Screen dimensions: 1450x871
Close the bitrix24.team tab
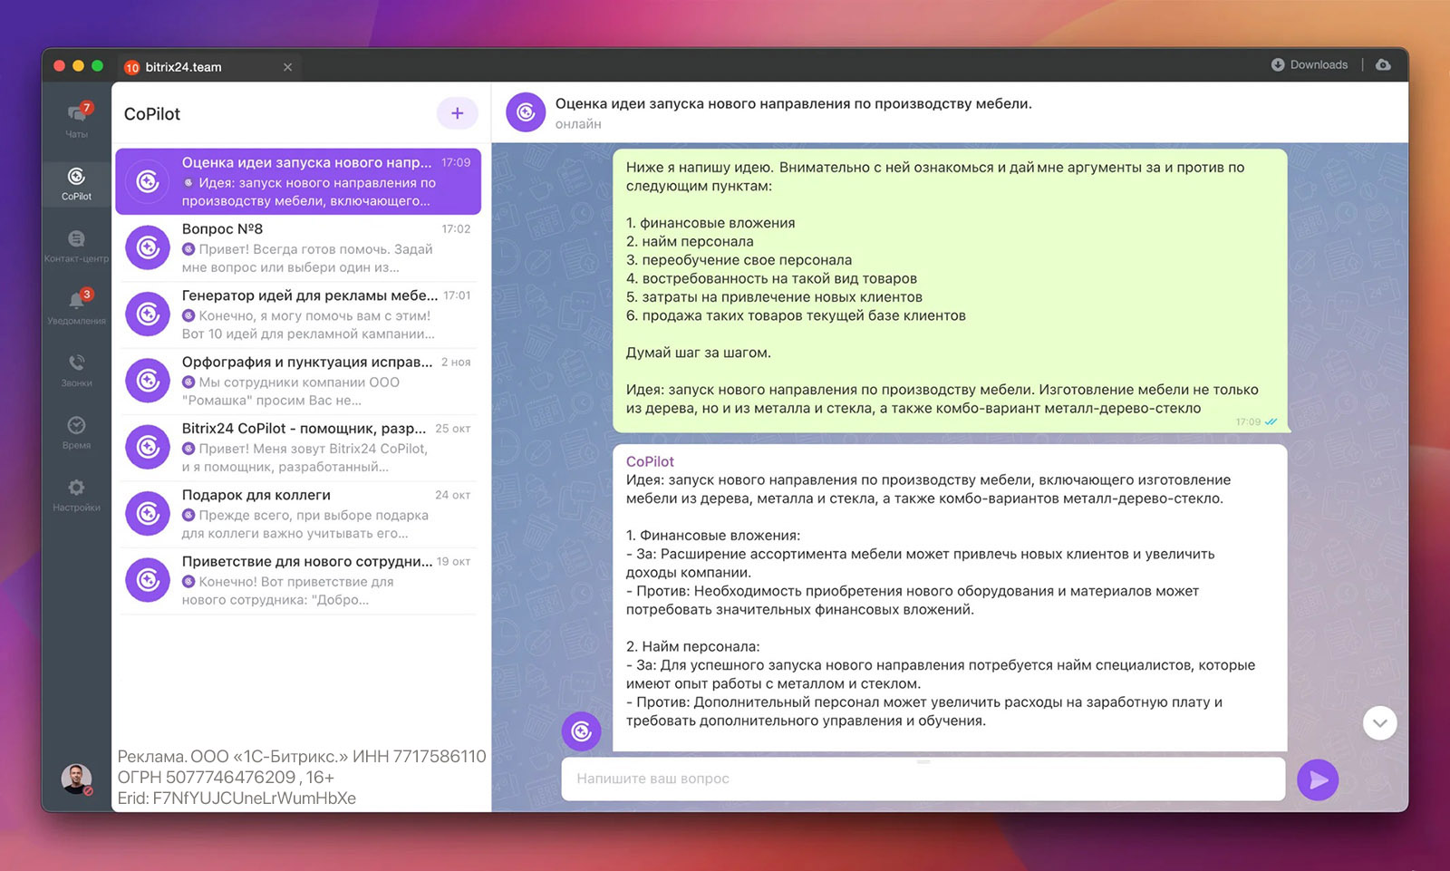click(287, 67)
